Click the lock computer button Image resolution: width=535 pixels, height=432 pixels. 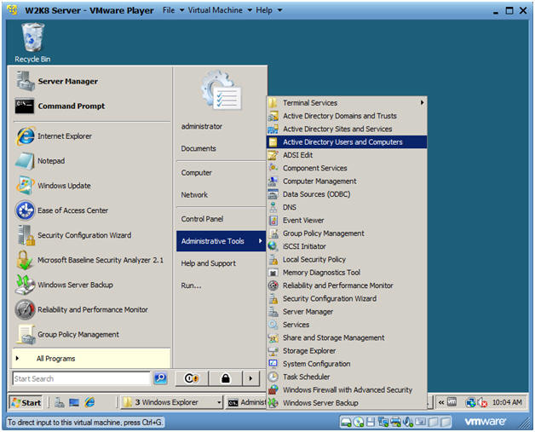225,378
